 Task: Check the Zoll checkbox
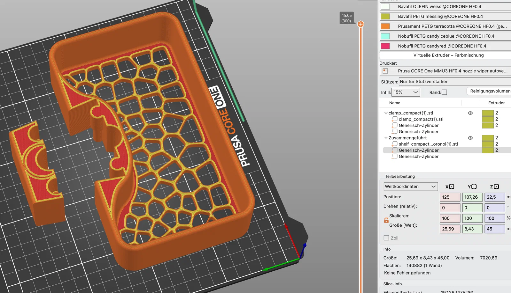386,238
